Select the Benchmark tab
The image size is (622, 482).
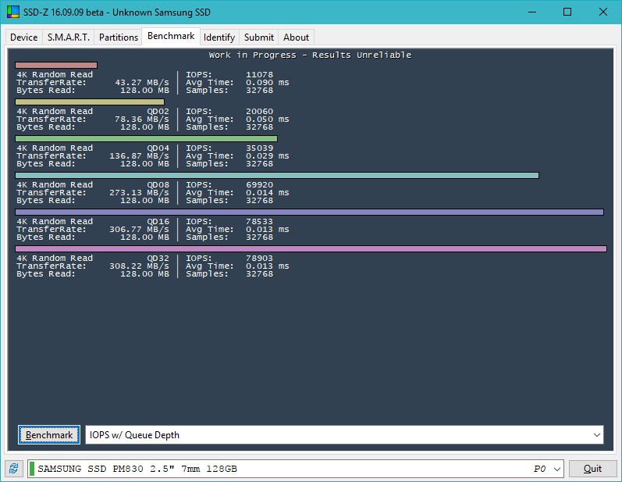[x=171, y=36]
